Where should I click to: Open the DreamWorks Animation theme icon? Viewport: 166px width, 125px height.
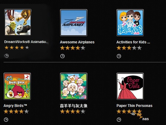tap(18, 23)
